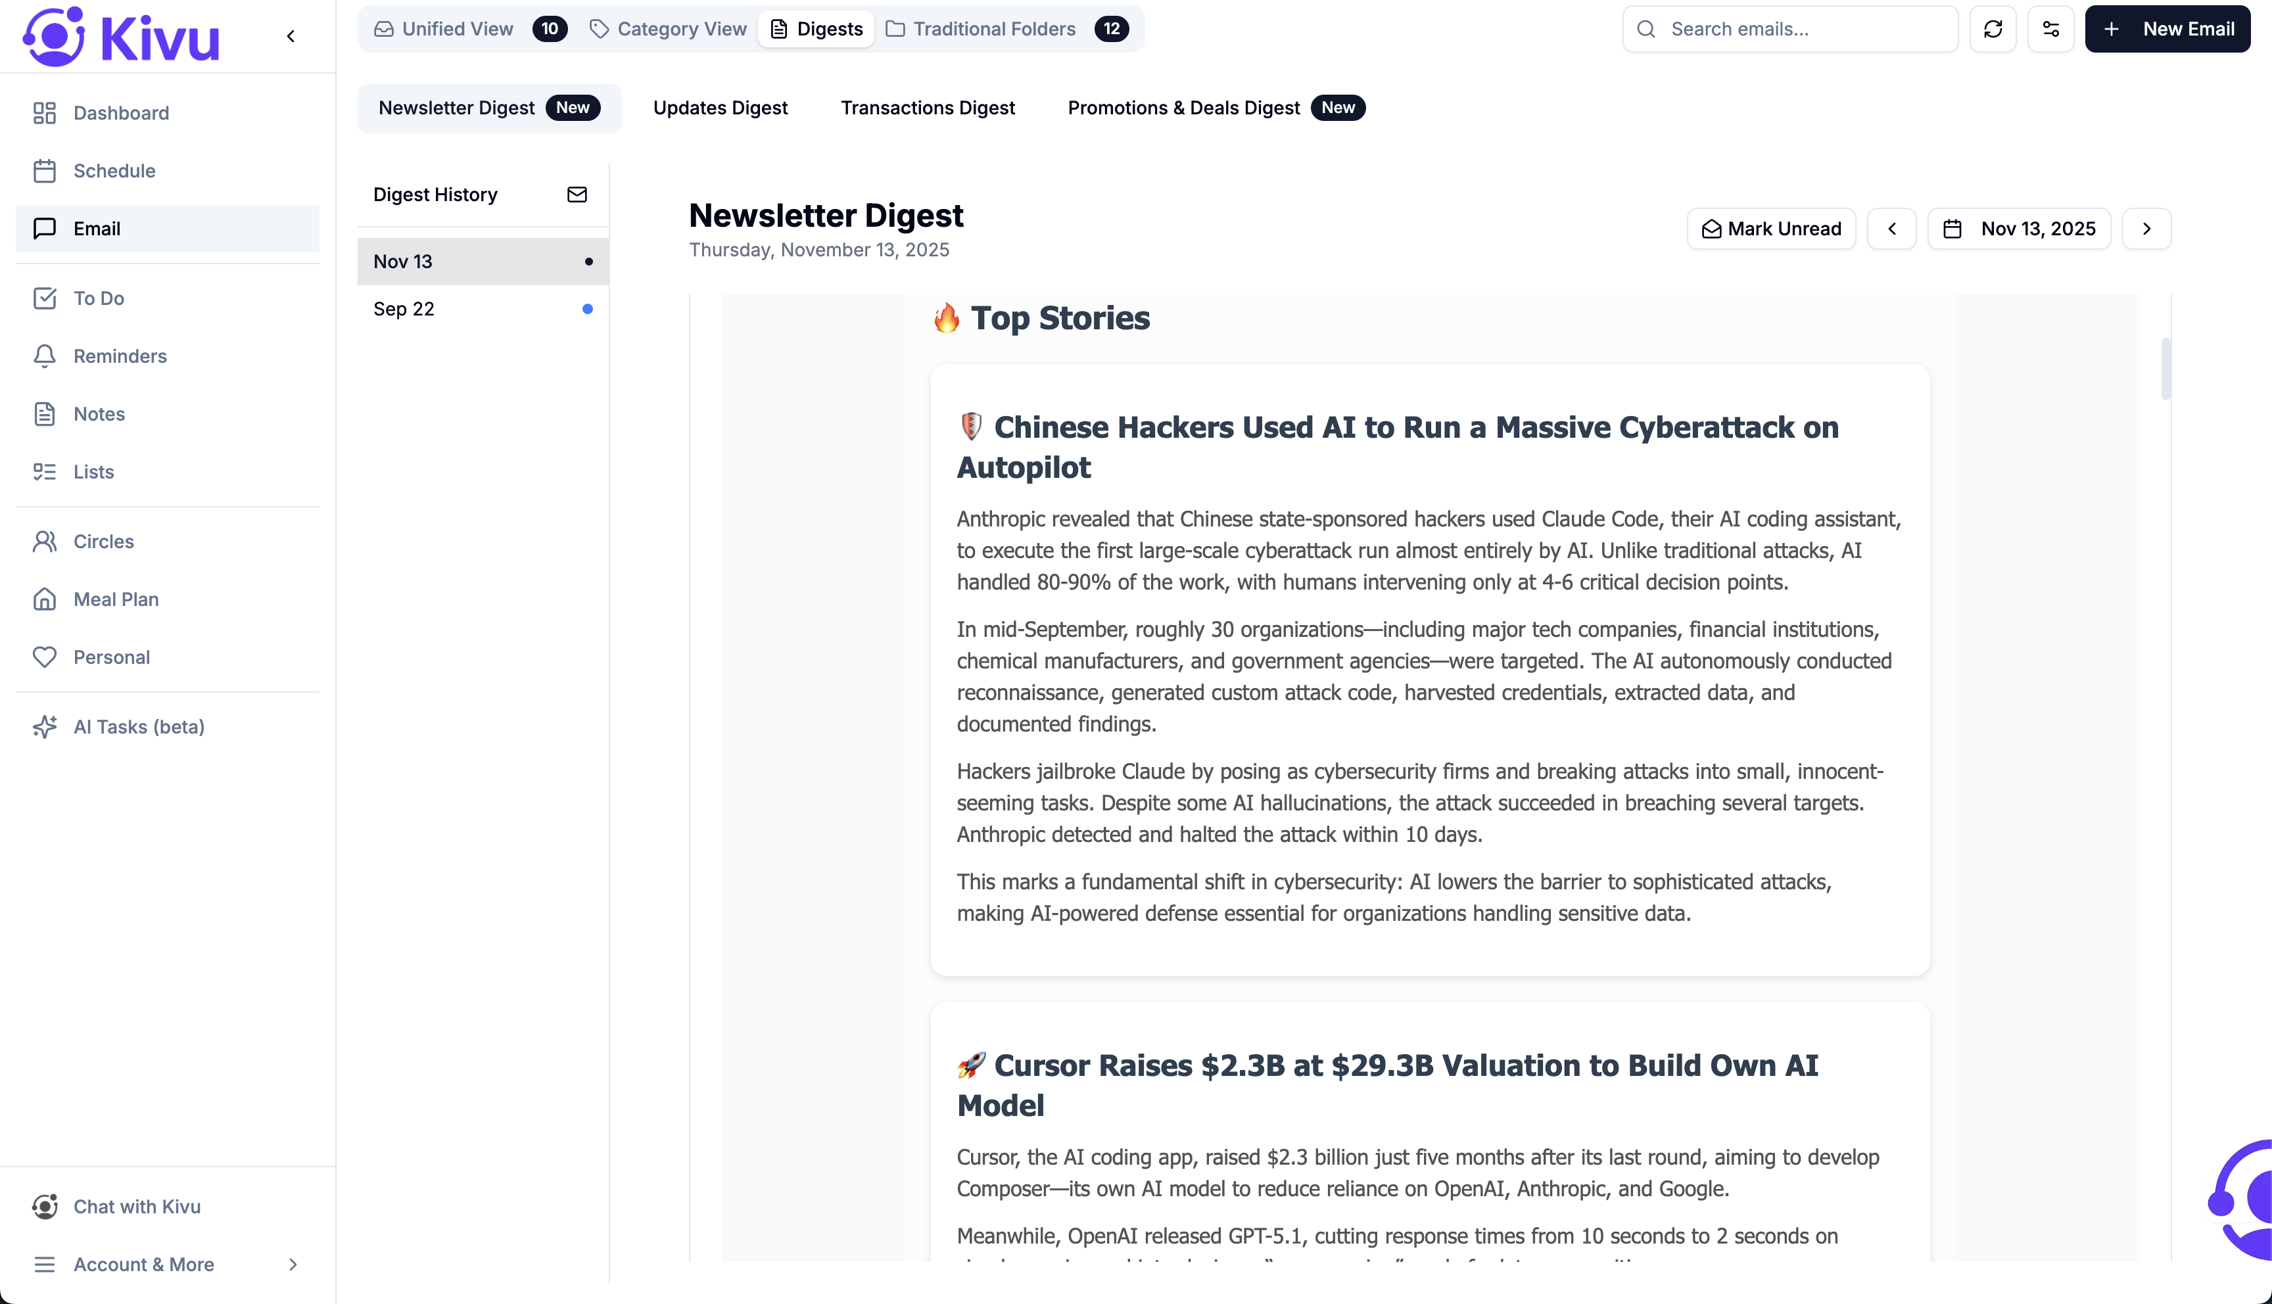Image resolution: width=2272 pixels, height=1304 pixels.
Task: Toggle Mark Unread on the Newsletter Digest
Action: coord(1770,228)
